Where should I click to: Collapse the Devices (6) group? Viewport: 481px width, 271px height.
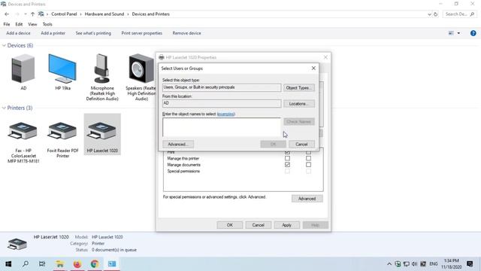pos(4,45)
